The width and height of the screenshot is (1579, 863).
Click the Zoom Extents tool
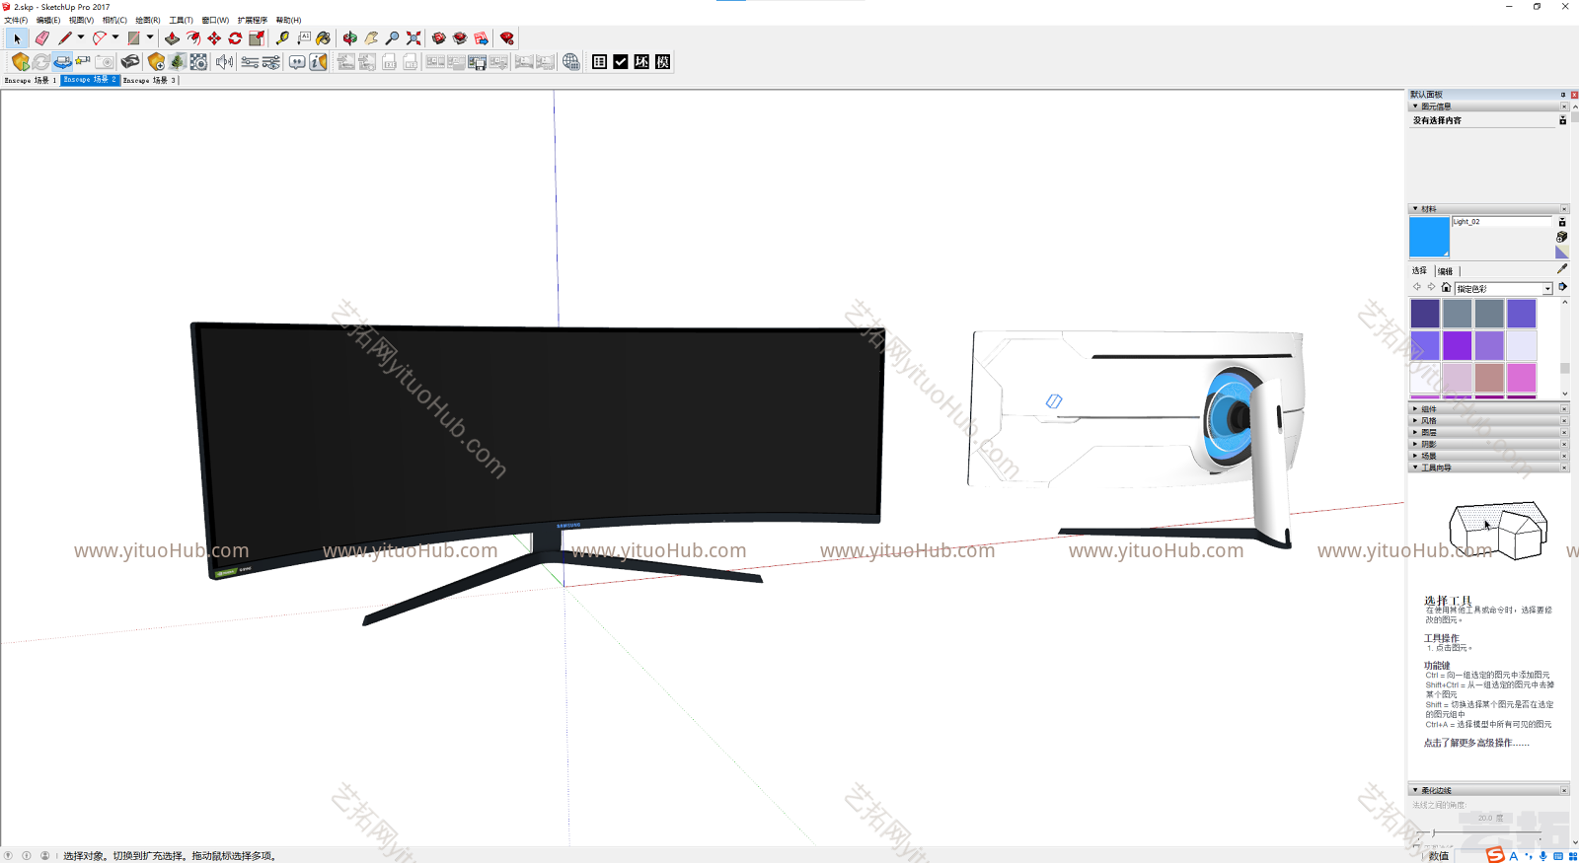point(414,38)
